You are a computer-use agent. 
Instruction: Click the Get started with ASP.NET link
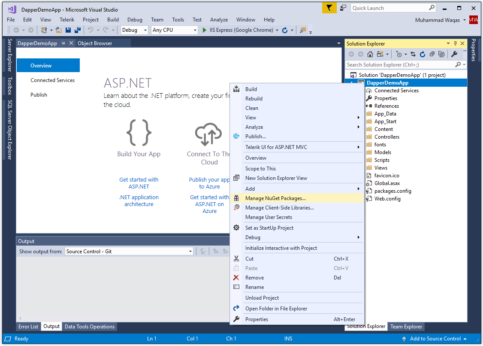139,183
